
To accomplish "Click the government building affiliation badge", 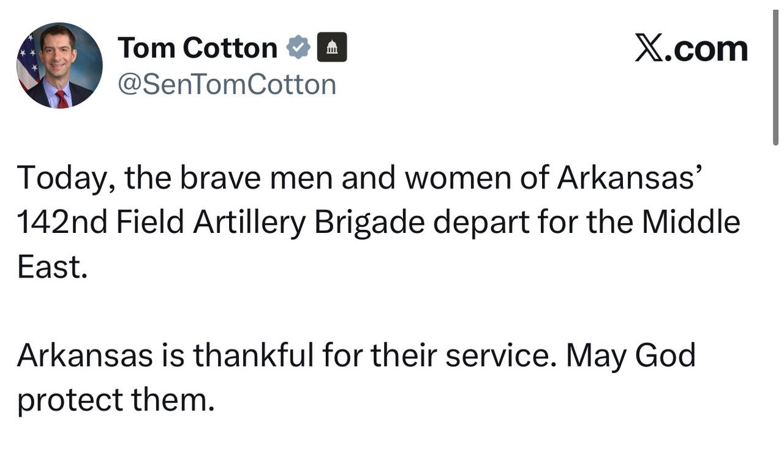I will click(x=331, y=48).
